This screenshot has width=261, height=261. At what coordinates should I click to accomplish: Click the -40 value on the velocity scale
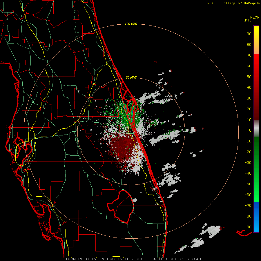click(x=248, y=173)
